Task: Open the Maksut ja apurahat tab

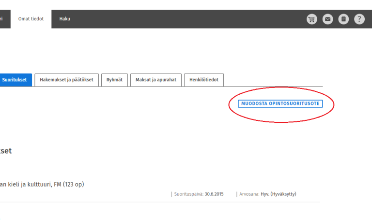Action: (x=155, y=80)
